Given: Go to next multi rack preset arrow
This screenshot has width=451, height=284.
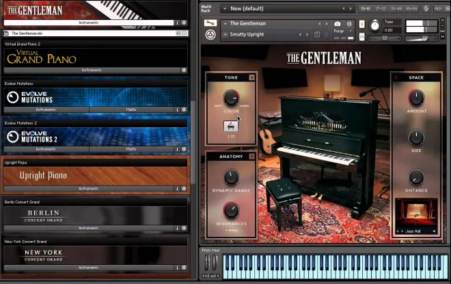Looking at the screenshot, I should 351,9.
